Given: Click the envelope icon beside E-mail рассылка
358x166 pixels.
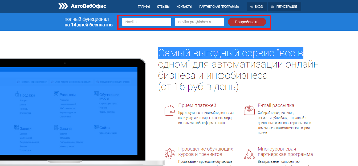Looking at the screenshot, I should click(249, 110).
